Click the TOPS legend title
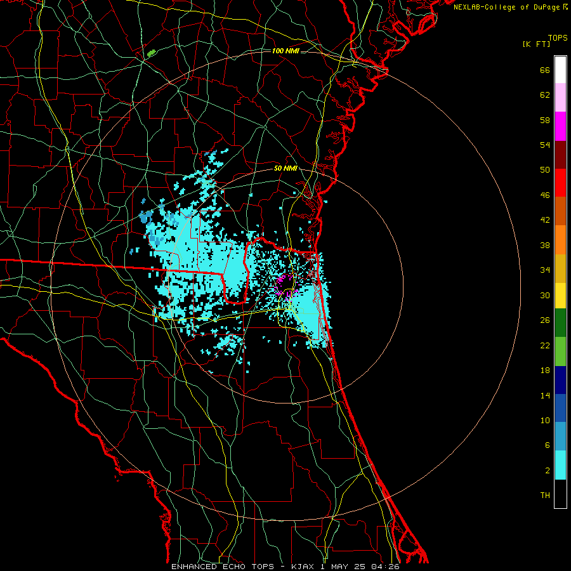Viewport: 571px width, 571px height. pyautogui.click(x=558, y=37)
